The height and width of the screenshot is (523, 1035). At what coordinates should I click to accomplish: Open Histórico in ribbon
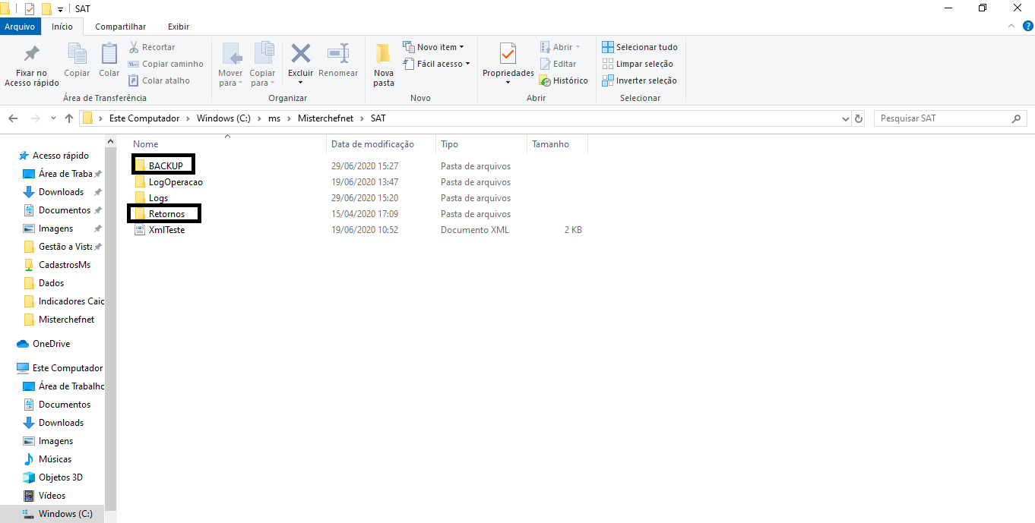click(563, 80)
